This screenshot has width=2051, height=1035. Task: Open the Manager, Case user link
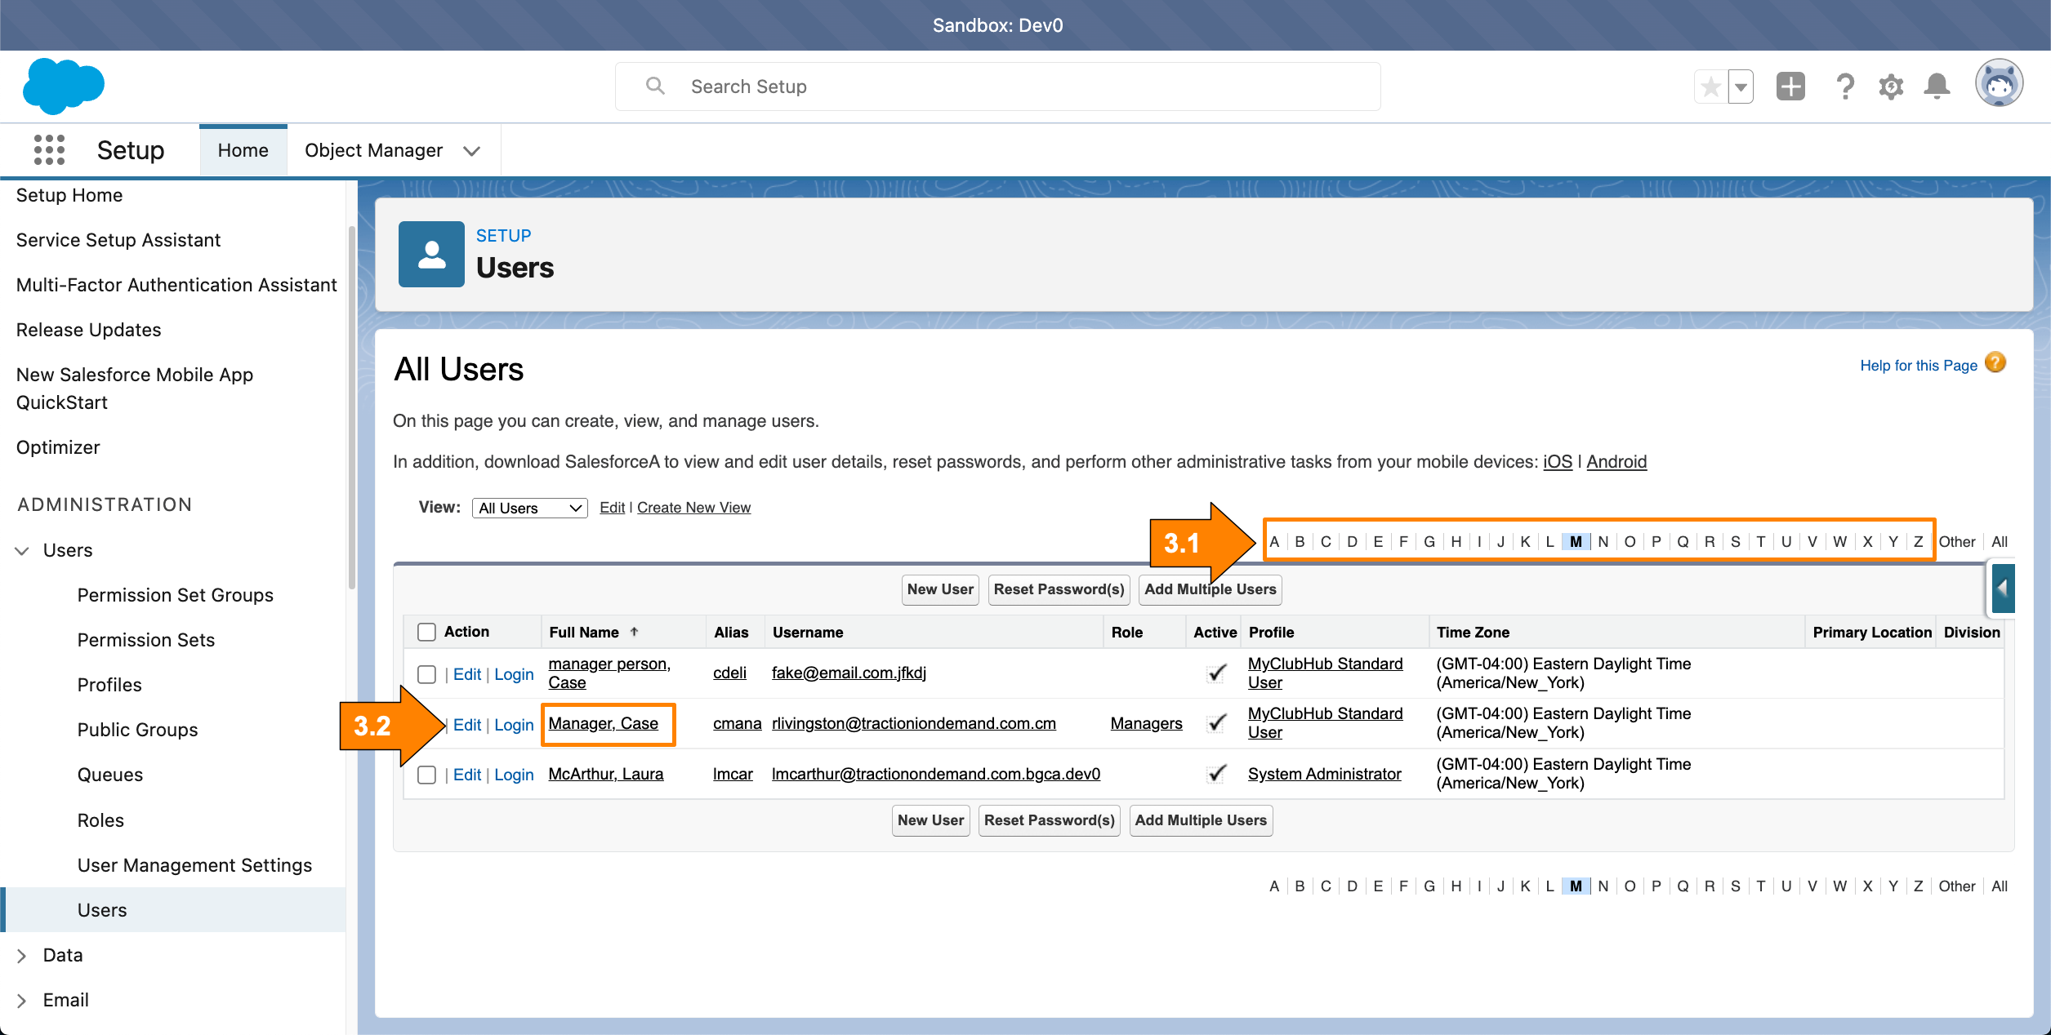(x=603, y=723)
